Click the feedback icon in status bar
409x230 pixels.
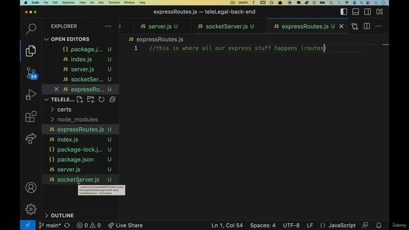point(365,226)
